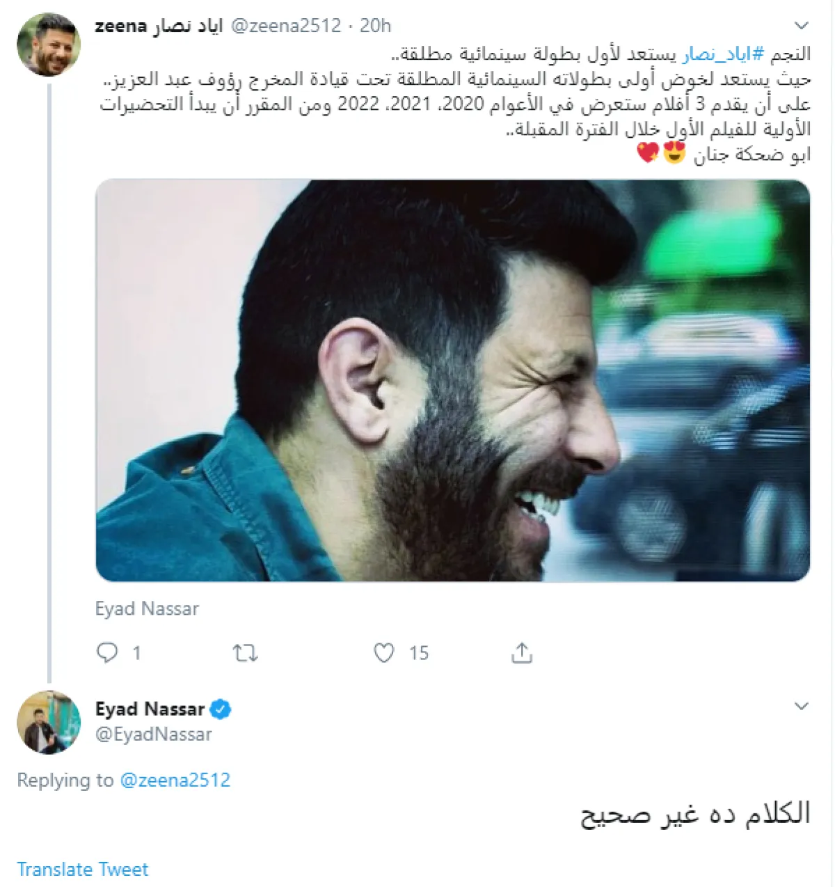This screenshot has width=835, height=887.
Task: Click the 15 likes count
Action: point(419,653)
